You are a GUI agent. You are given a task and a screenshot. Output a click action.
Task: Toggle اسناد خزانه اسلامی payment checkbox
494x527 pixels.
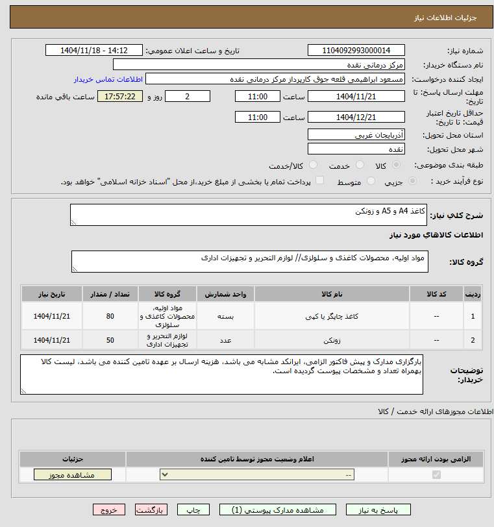[319, 180]
